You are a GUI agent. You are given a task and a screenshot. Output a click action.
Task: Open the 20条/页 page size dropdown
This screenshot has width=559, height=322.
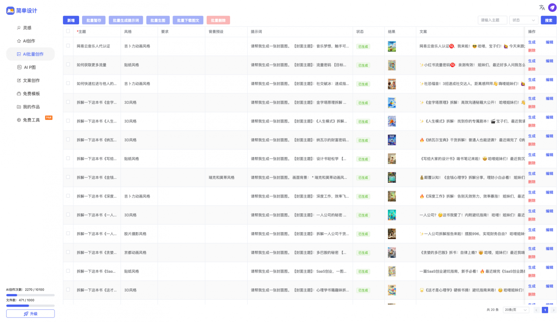click(x=516, y=310)
